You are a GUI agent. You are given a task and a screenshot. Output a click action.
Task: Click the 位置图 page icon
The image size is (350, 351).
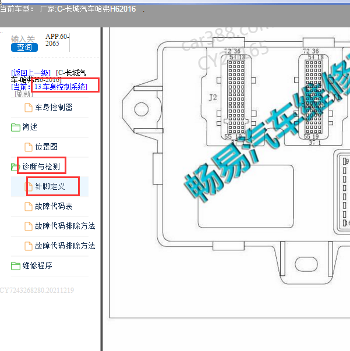click(28, 147)
